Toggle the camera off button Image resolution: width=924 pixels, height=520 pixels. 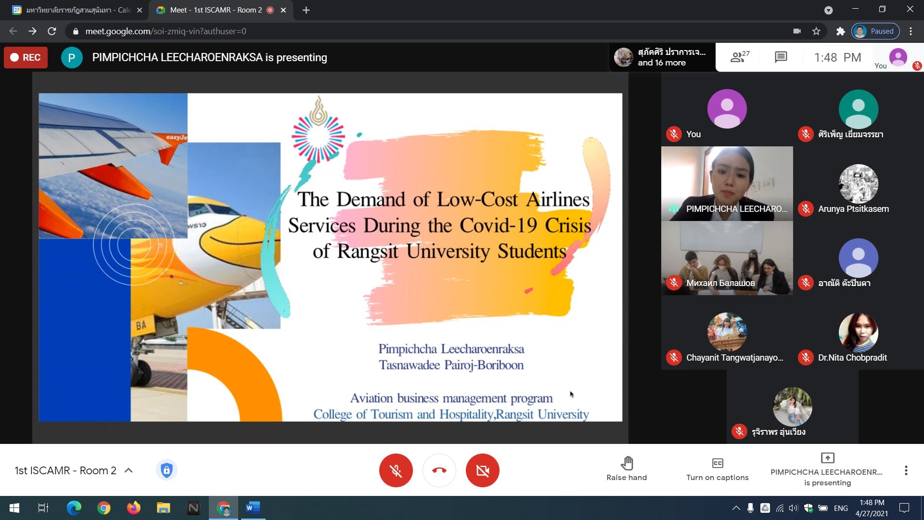tap(482, 470)
